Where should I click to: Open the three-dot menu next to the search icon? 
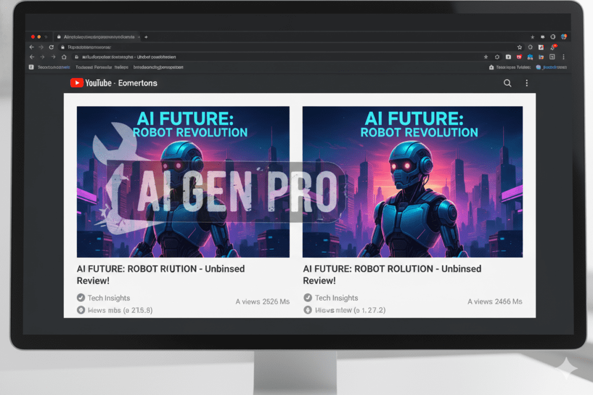[526, 83]
